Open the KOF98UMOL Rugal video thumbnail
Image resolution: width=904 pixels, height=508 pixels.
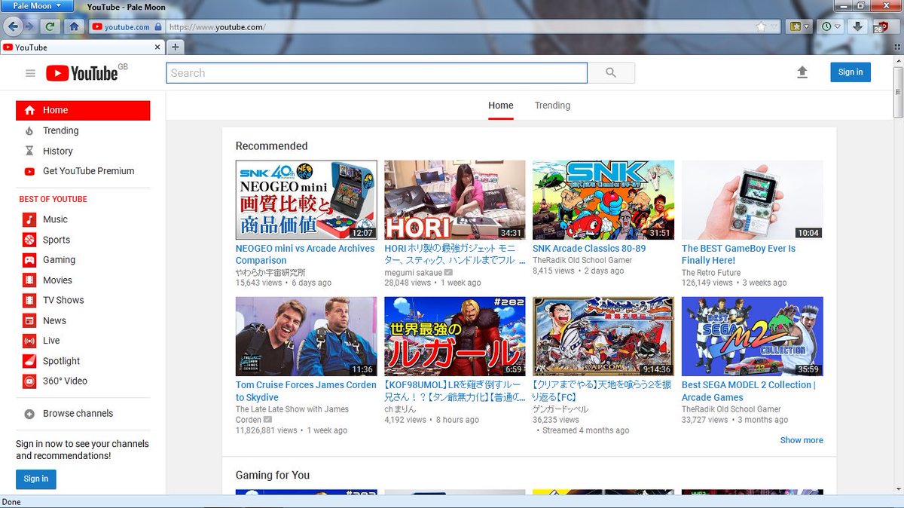(455, 336)
